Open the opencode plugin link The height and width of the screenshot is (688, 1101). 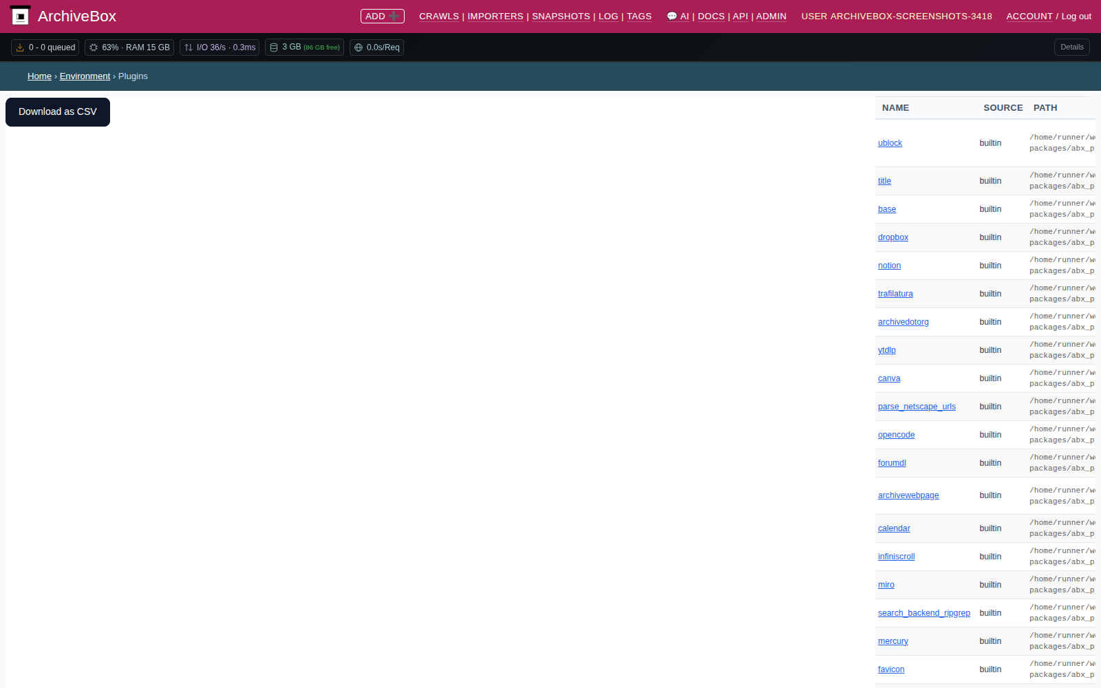pyautogui.click(x=897, y=435)
